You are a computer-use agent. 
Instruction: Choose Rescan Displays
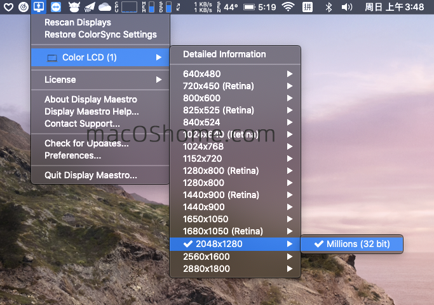pyautogui.click(x=100, y=22)
